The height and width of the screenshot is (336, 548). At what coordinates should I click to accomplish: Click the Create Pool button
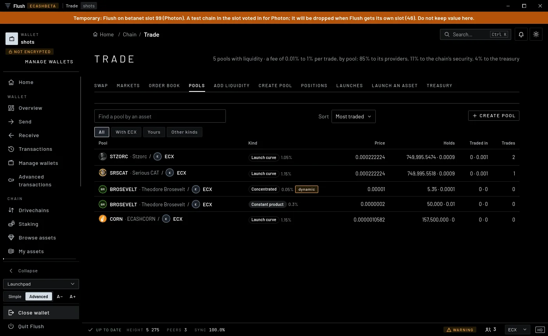pyautogui.click(x=494, y=116)
